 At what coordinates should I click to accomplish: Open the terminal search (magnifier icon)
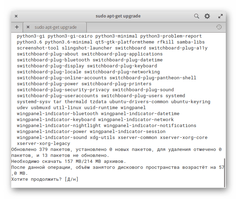197,16
